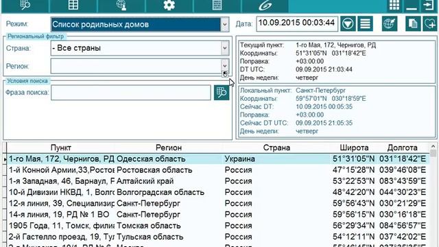Screen dimensions: 439x247
Task: Click longitude 030°21'29"E cell
Action: tap(403, 203)
